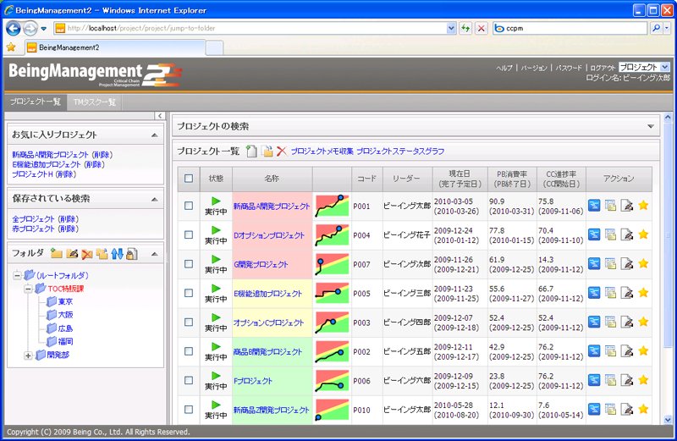Click the green play status icon for P001

(x=216, y=201)
